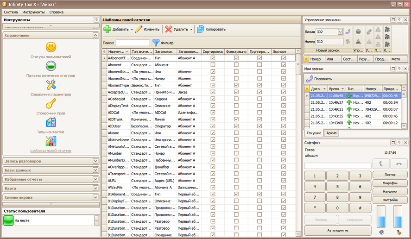Click the Настройка softphone button
The height and width of the screenshot is (239, 411).
[390, 200]
